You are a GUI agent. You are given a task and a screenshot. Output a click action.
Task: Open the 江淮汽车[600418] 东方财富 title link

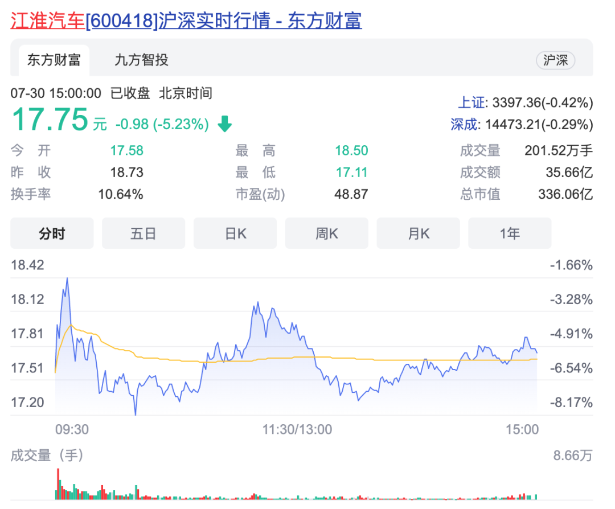[x=186, y=20]
